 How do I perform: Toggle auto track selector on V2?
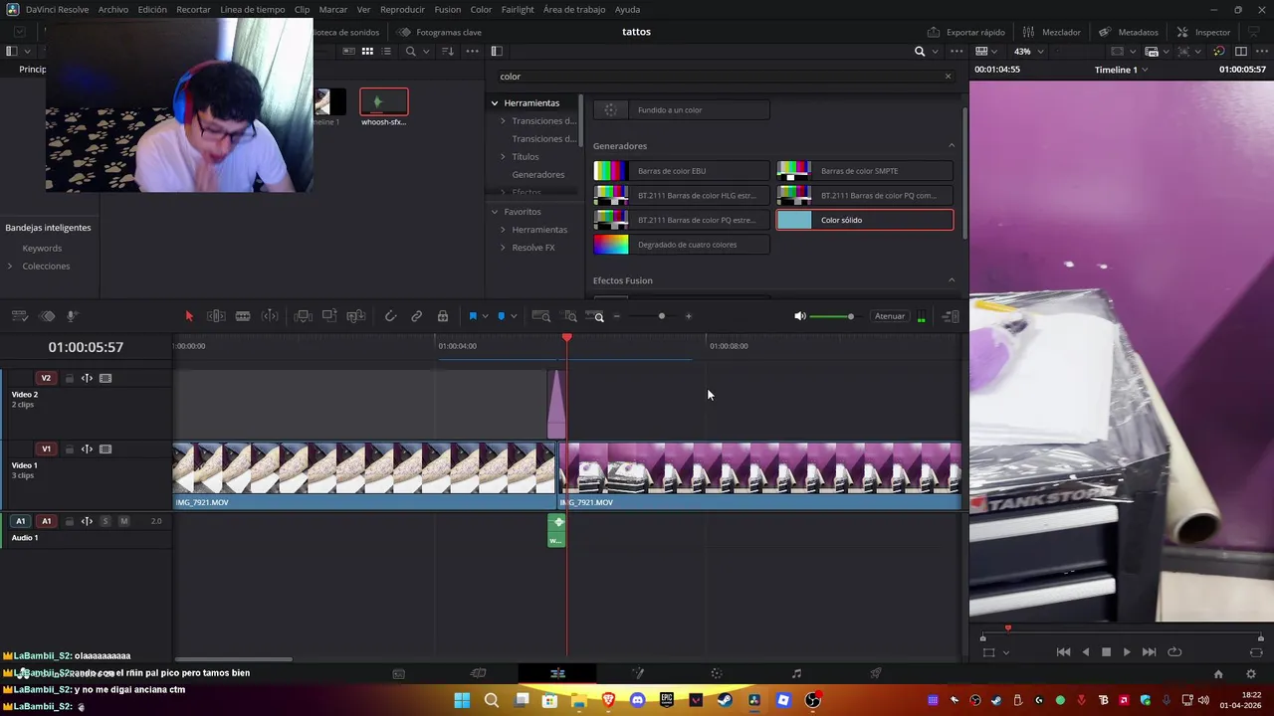tap(87, 378)
